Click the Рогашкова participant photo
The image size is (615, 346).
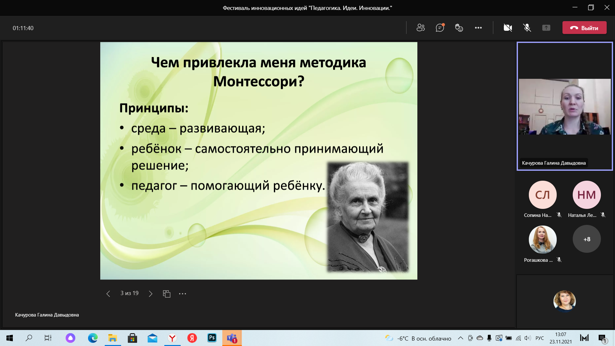(542, 239)
